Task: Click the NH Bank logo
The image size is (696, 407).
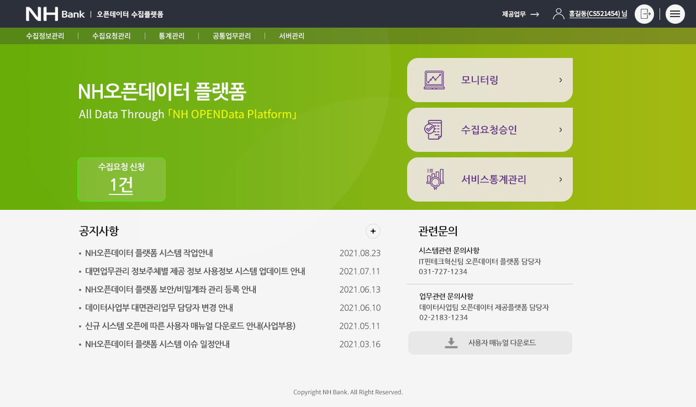Action: pyautogui.click(x=55, y=14)
